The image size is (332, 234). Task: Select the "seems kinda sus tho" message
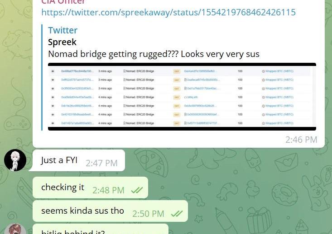(x=111, y=211)
